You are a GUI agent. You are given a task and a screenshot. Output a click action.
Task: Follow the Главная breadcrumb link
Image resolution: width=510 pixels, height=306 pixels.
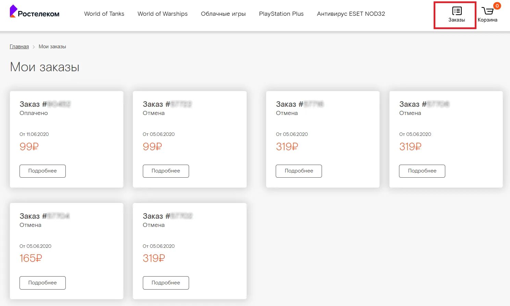(19, 47)
